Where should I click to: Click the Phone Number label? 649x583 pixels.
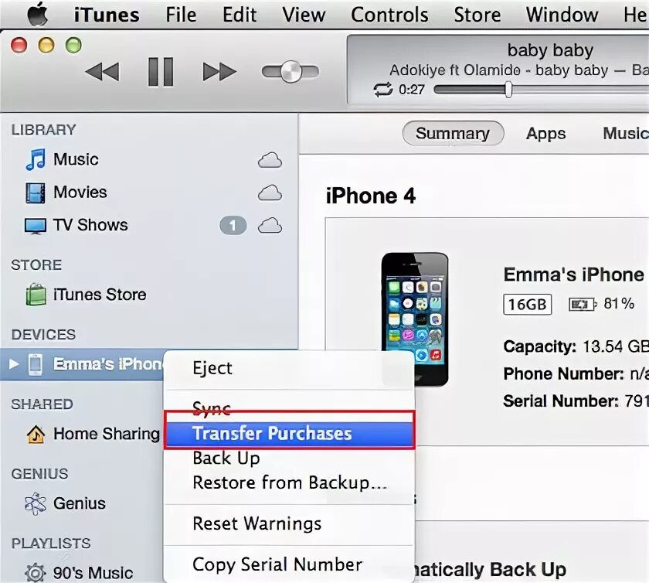(x=563, y=373)
